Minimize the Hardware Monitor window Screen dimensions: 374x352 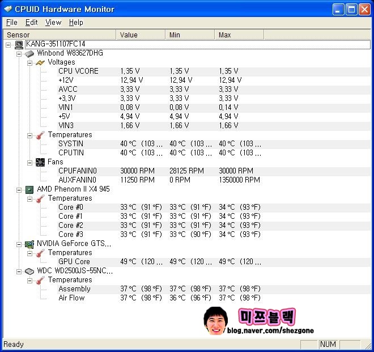(x=338, y=10)
